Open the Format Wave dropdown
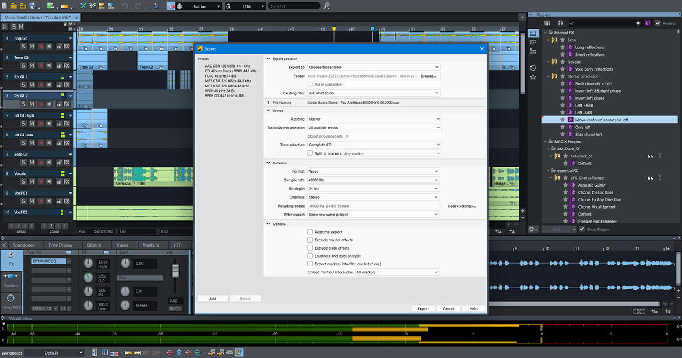Viewport: 682px width, 358px height. tap(373, 171)
